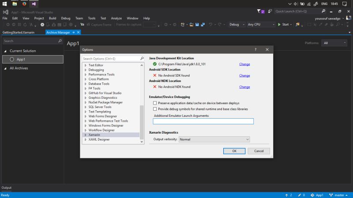Screen dimensions: 353x198
Task: Open the Debug configuration dropdown
Action: [237, 25]
